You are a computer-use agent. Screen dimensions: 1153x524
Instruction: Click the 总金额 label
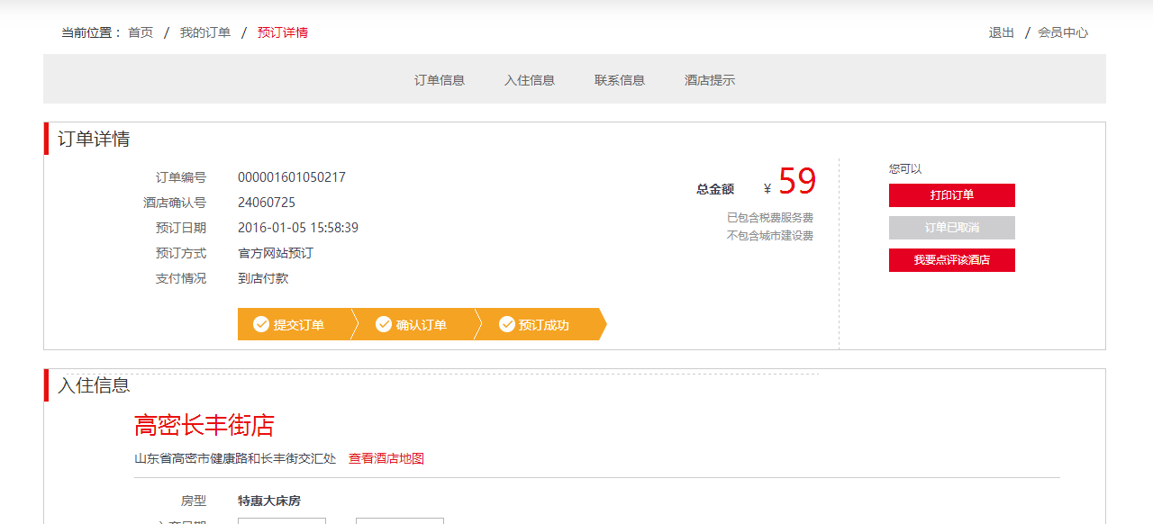715,189
